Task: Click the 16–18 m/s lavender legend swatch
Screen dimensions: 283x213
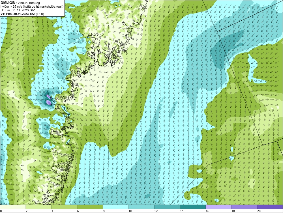Action: coord(218,207)
